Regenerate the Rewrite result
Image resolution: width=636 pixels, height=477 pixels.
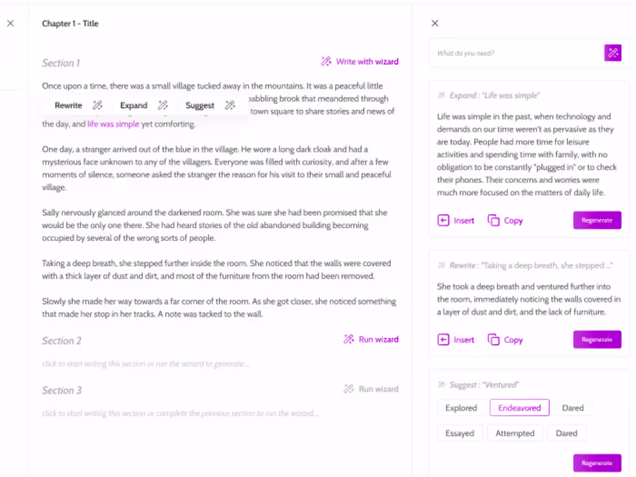click(597, 339)
